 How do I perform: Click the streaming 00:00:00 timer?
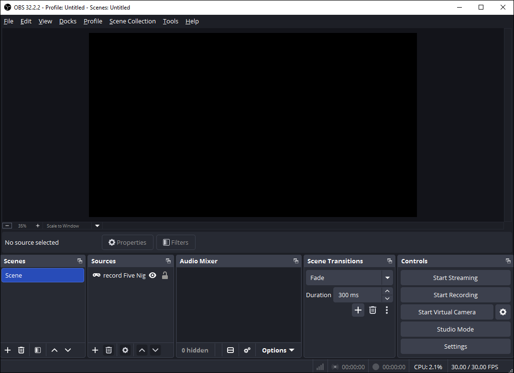353,367
